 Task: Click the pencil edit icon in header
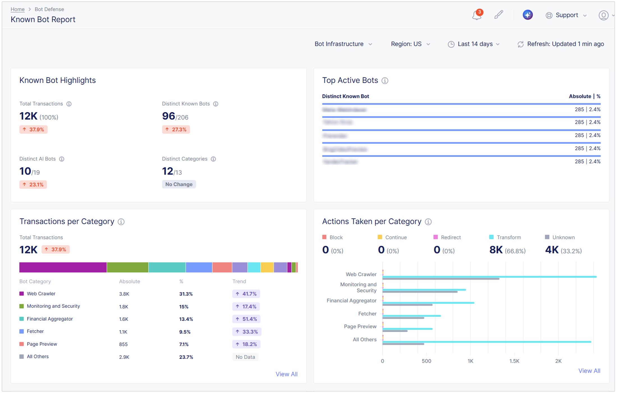click(x=498, y=15)
